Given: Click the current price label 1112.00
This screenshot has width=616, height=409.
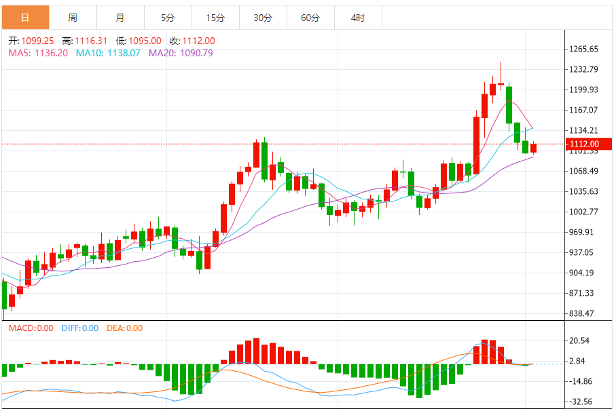Looking at the screenshot, I should click(589, 144).
